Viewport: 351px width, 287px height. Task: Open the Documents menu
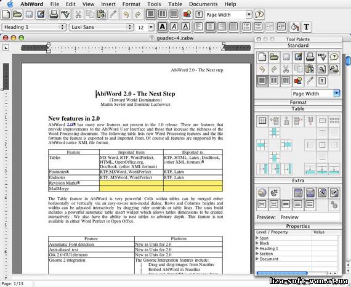203,4
